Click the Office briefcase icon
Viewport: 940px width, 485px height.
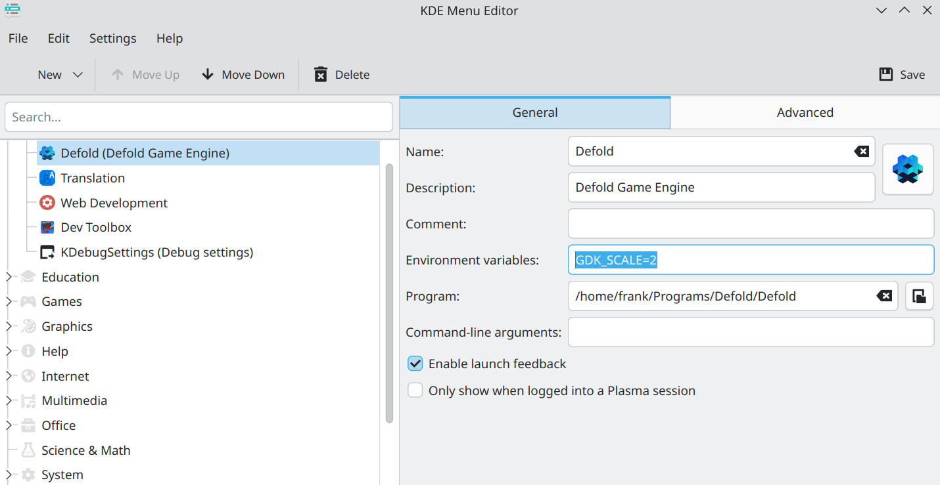pos(28,425)
